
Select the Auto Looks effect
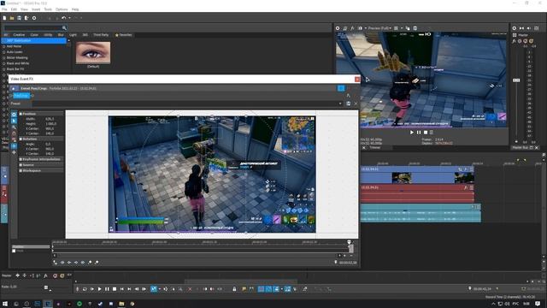coord(15,51)
